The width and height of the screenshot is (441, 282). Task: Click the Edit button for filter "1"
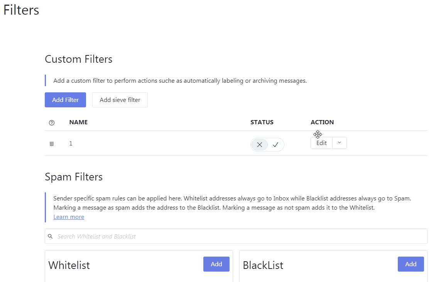pos(321,143)
